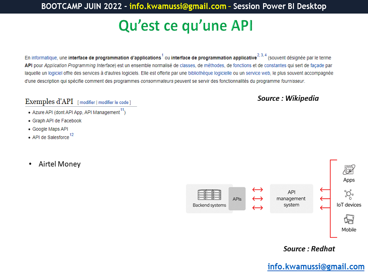Click the underlined email link at bottom right
The width and height of the screenshot is (368, 276).
click(x=316, y=266)
